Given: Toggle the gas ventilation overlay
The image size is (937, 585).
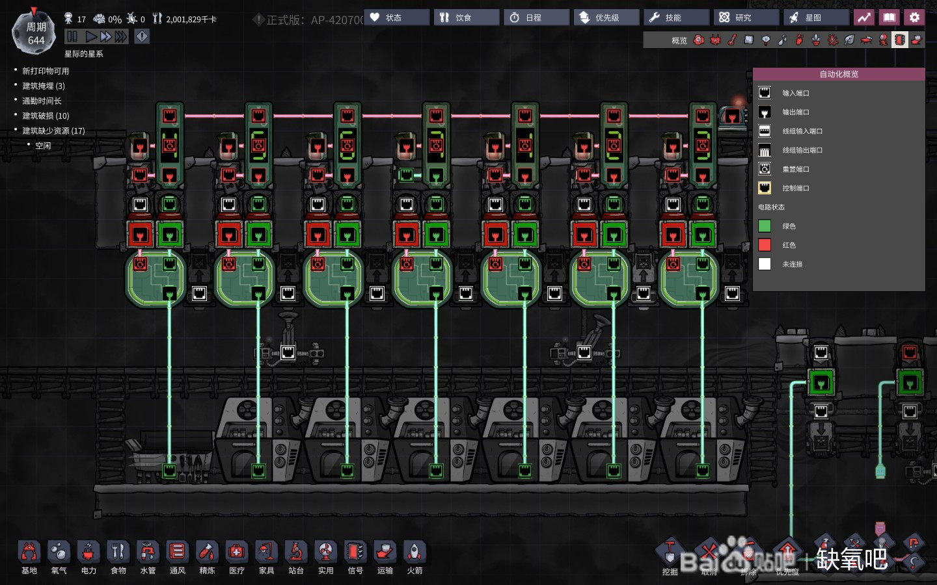Looking at the screenshot, I should coord(799,40).
